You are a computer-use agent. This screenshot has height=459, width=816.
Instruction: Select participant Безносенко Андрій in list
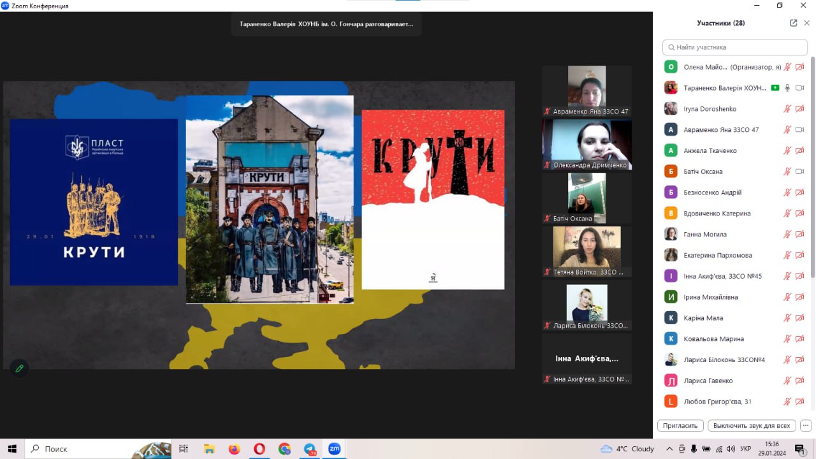click(x=734, y=193)
